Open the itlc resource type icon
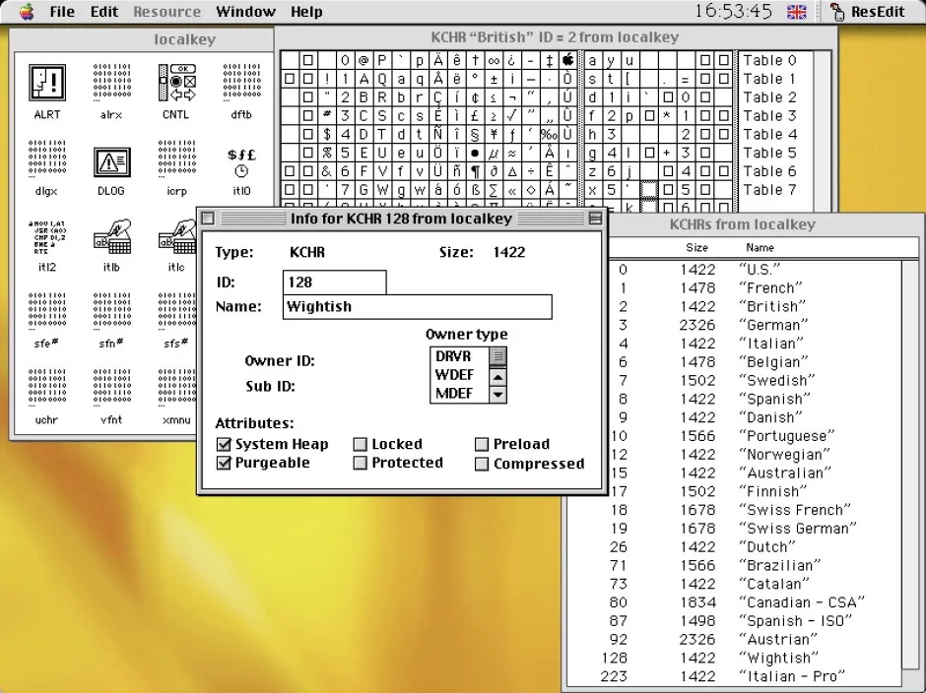 click(x=176, y=236)
